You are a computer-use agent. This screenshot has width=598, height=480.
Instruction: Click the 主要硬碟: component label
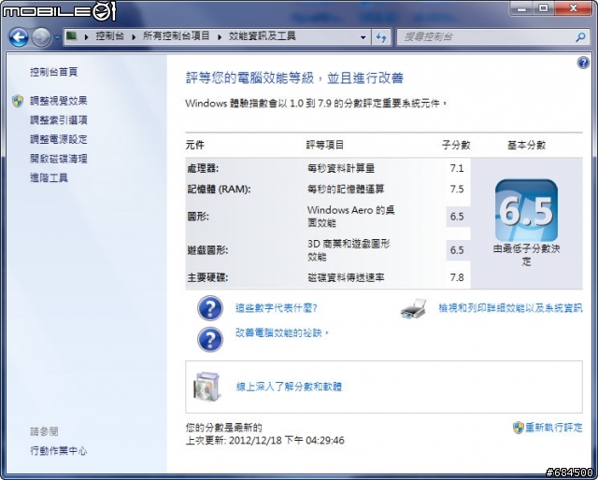click(x=207, y=277)
